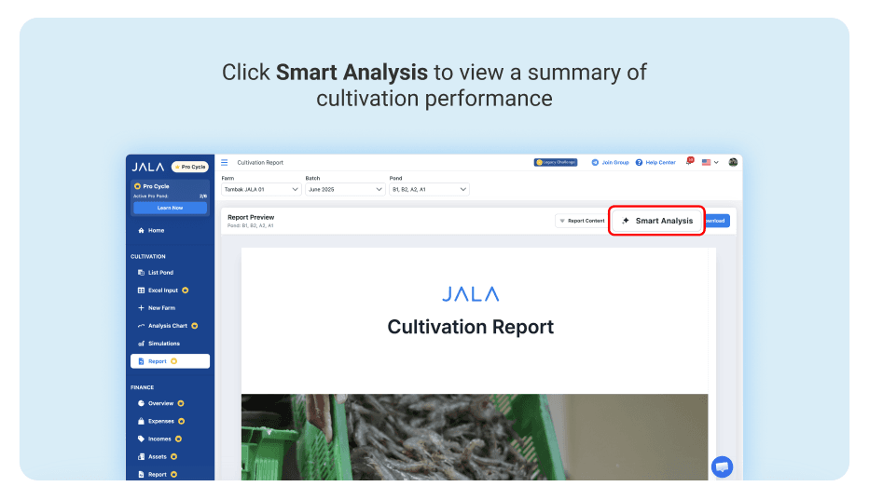869x500 pixels.
Task: Open the Simulations icon in the sidebar
Action: click(142, 344)
